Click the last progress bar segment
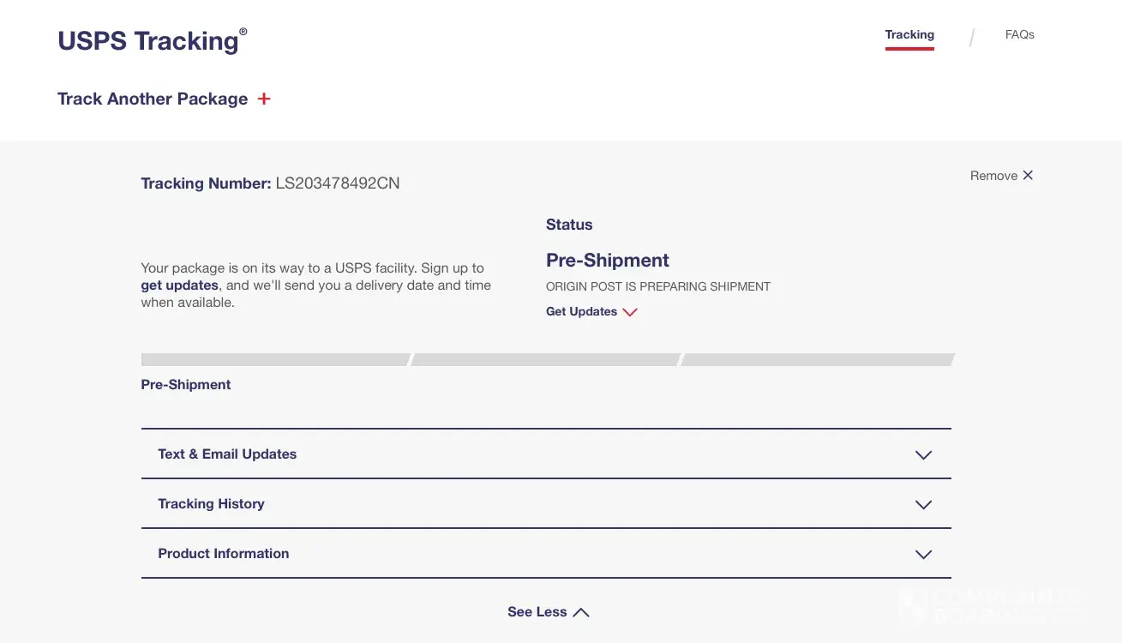 click(x=817, y=360)
